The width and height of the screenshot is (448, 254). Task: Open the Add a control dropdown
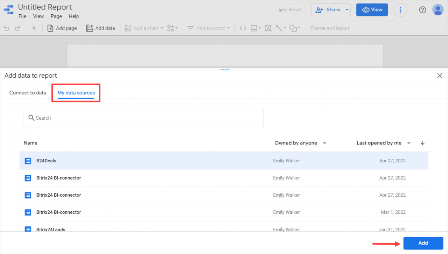click(209, 28)
